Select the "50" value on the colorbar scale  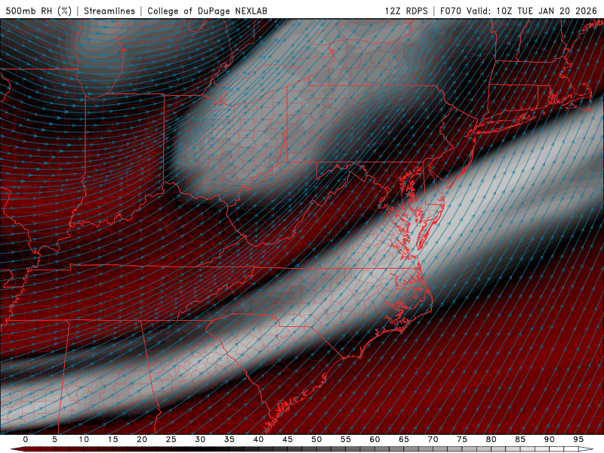(x=316, y=439)
